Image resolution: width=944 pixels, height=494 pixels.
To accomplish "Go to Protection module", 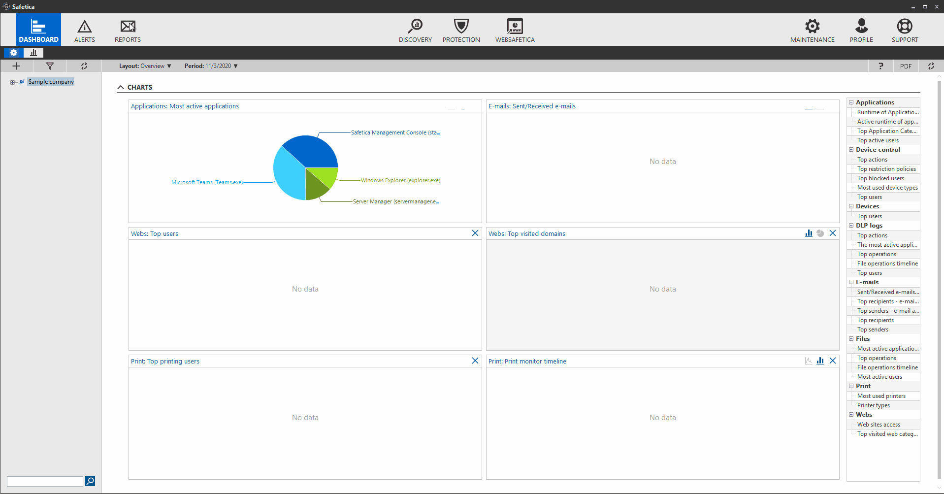I will pyautogui.click(x=461, y=31).
